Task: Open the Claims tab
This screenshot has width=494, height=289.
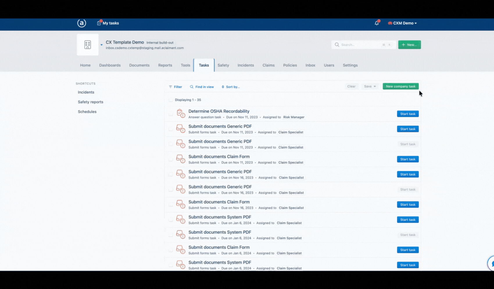Action: (269, 65)
